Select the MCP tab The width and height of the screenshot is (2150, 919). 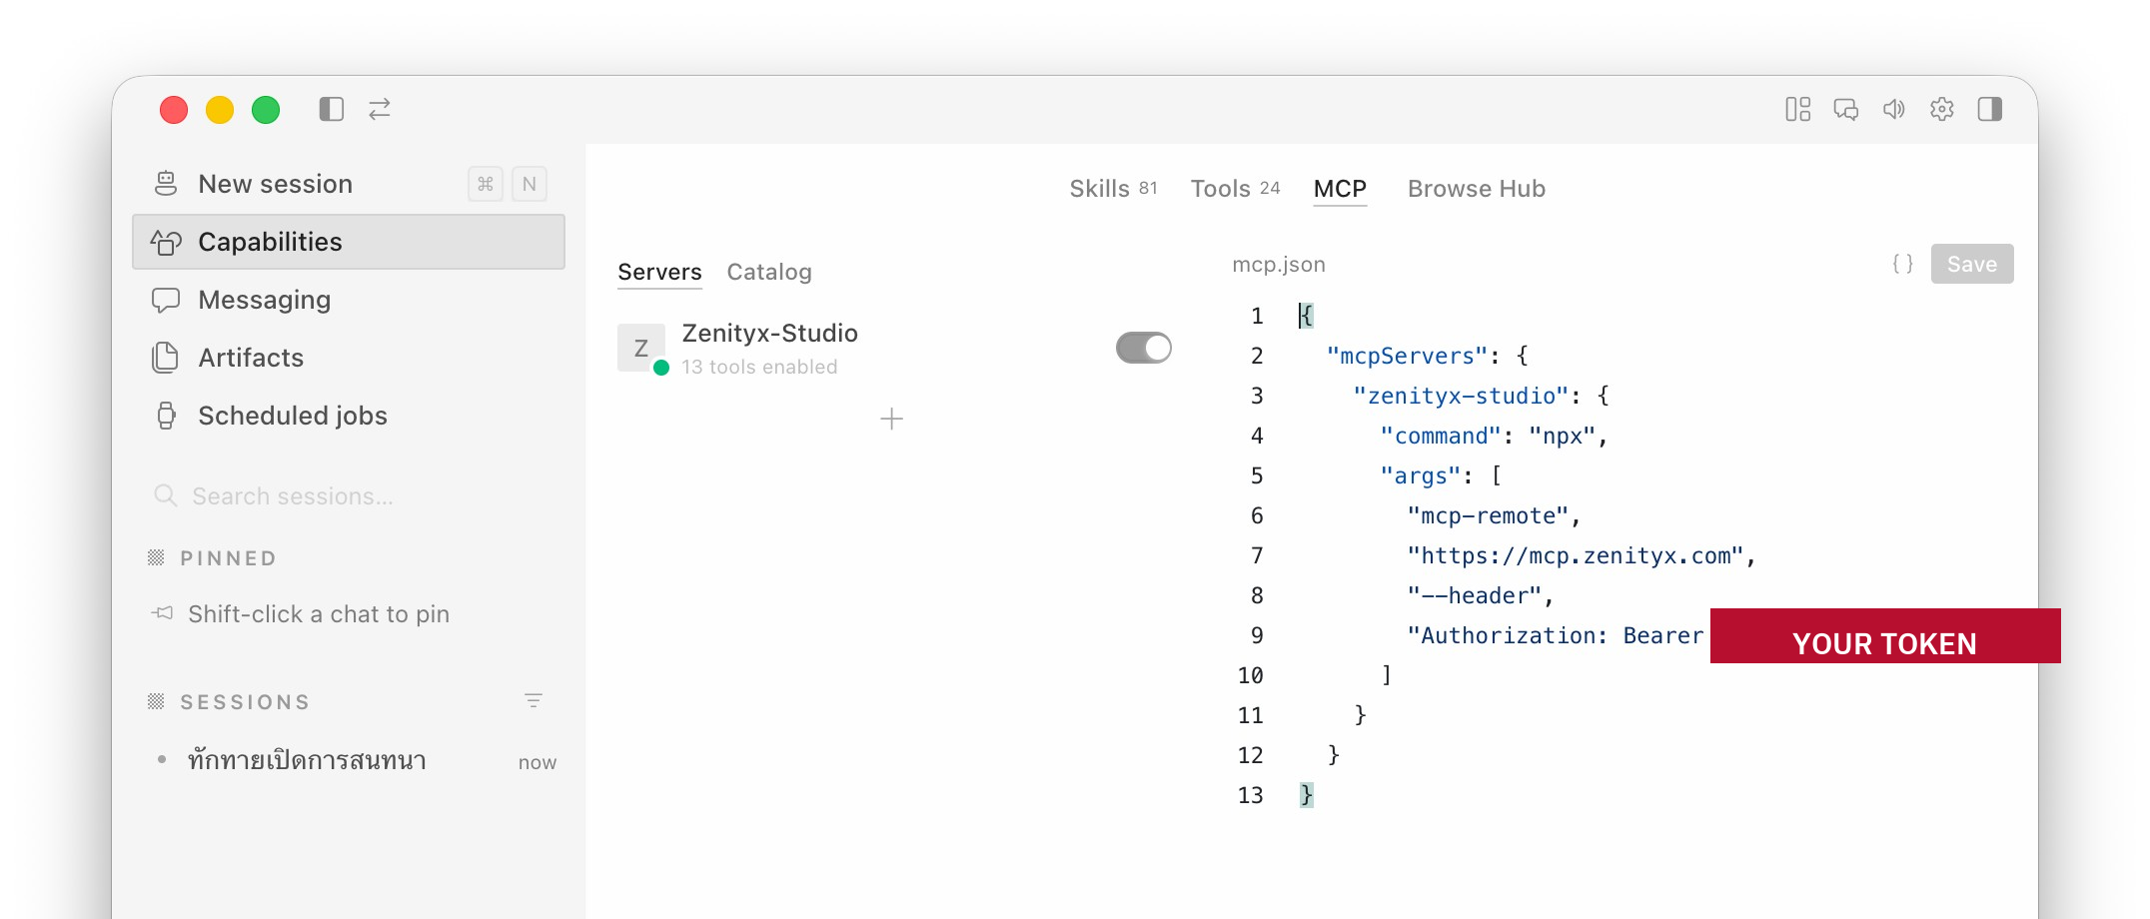(1340, 189)
